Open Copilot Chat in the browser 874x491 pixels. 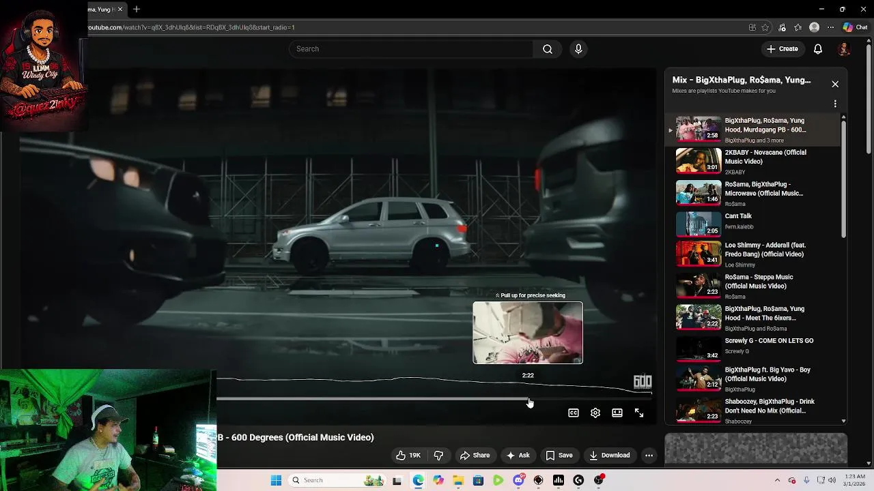click(x=855, y=27)
